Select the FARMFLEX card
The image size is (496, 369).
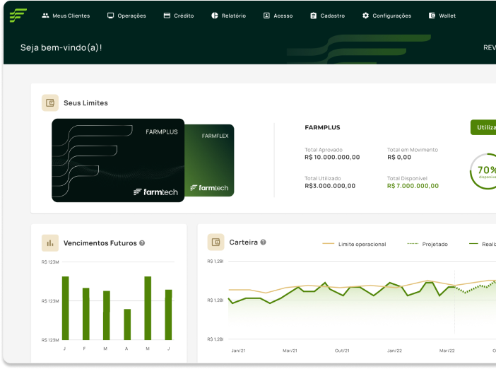(210, 163)
